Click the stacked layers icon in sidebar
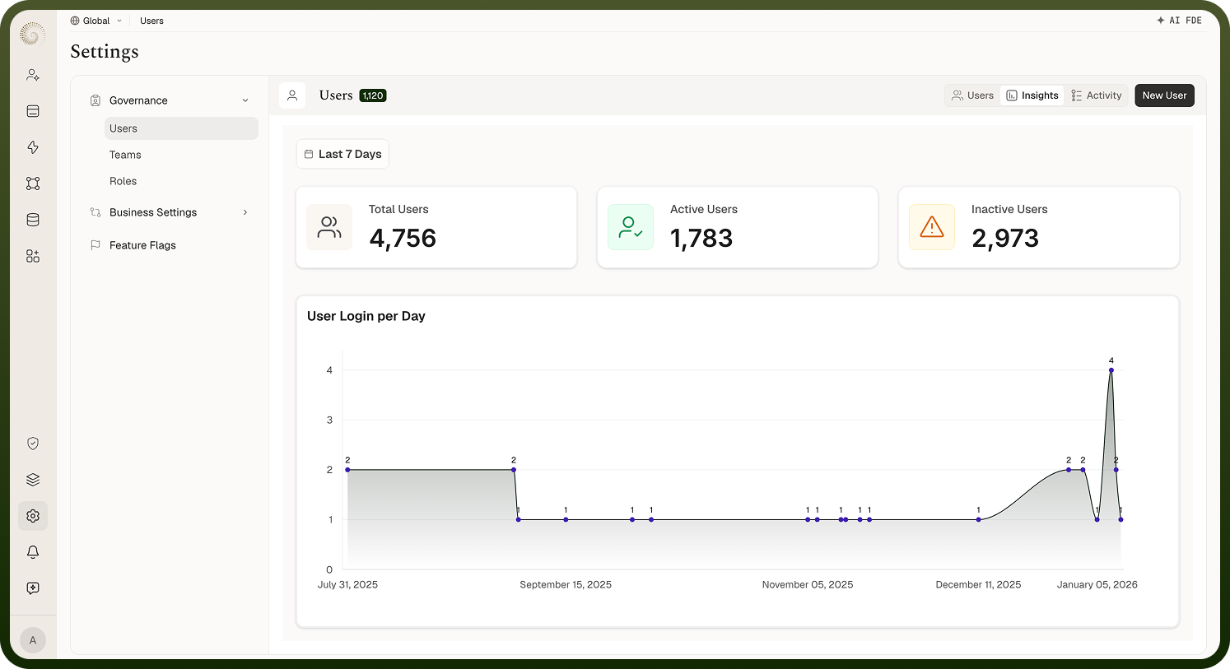Screen dimensions: 1230x669 tap(33, 480)
